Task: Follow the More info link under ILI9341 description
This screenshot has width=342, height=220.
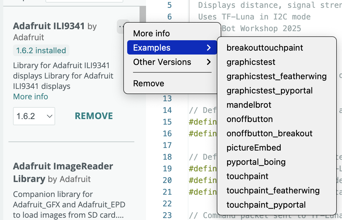Action: click(31, 97)
